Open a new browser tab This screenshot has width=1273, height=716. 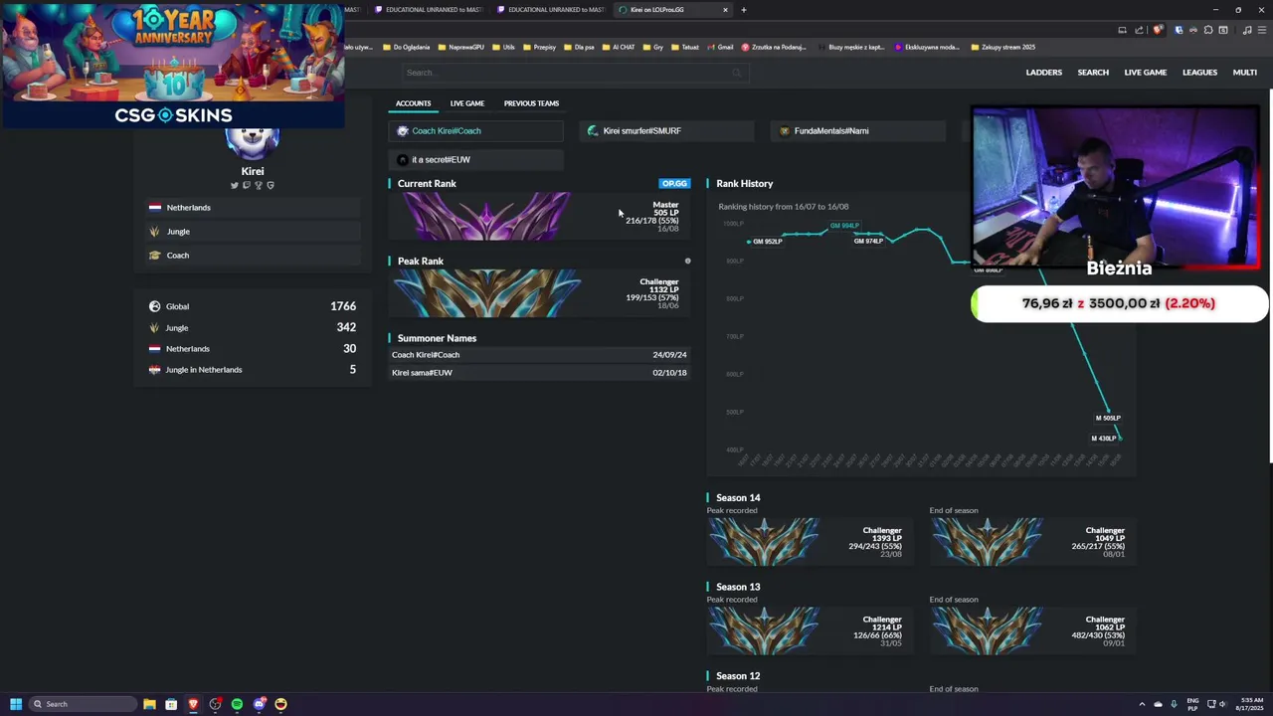click(744, 10)
